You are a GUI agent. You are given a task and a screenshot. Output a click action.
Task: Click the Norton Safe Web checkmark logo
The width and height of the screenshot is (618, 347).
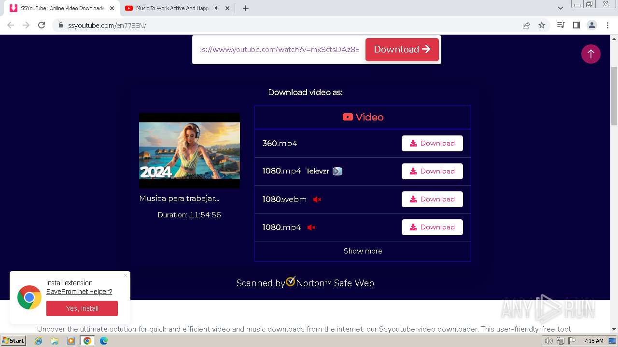[x=291, y=281]
